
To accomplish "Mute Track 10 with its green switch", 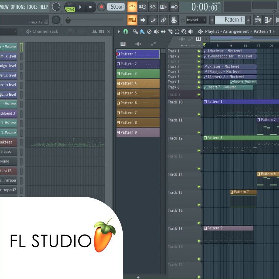I will point(199,114).
